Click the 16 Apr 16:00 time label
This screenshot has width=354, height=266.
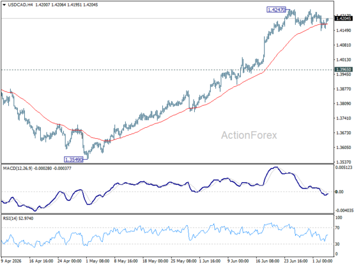point(41,261)
